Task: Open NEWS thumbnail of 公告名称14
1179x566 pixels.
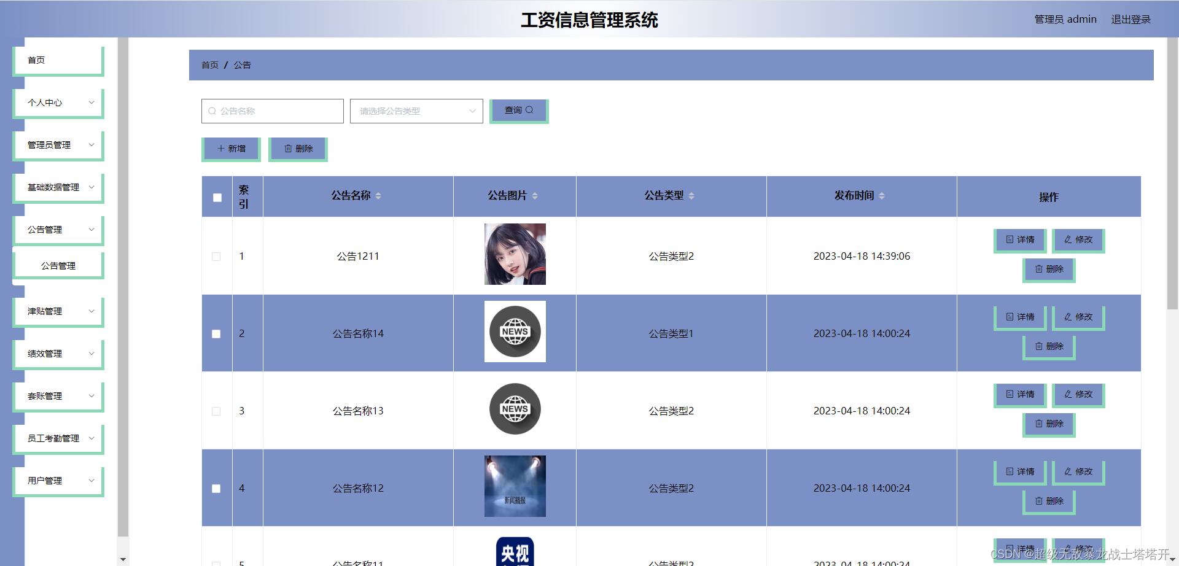Action: tap(515, 331)
